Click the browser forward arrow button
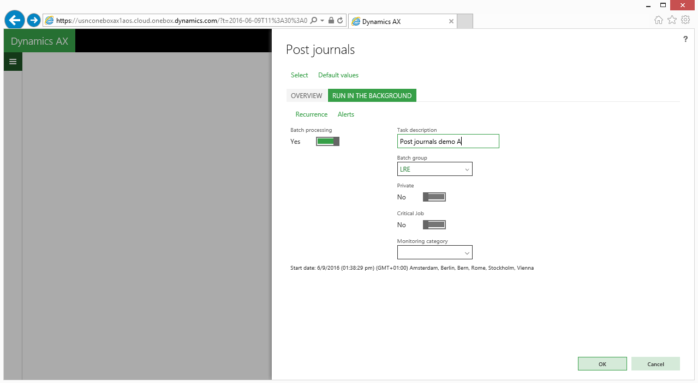Viewport: 698px width, 383px height. pyautogui.click(x=34, y=21)
